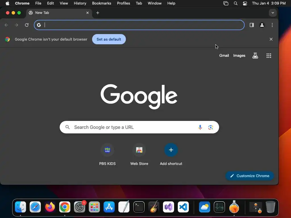This screenshot has width=291, height=218.
Task: Open Visual Studio Code from the Dock
Action: pyautogui.click(x=183, y=207)
